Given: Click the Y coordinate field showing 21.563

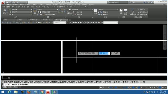Looking at the screenshot, I should tap(115, 53).
